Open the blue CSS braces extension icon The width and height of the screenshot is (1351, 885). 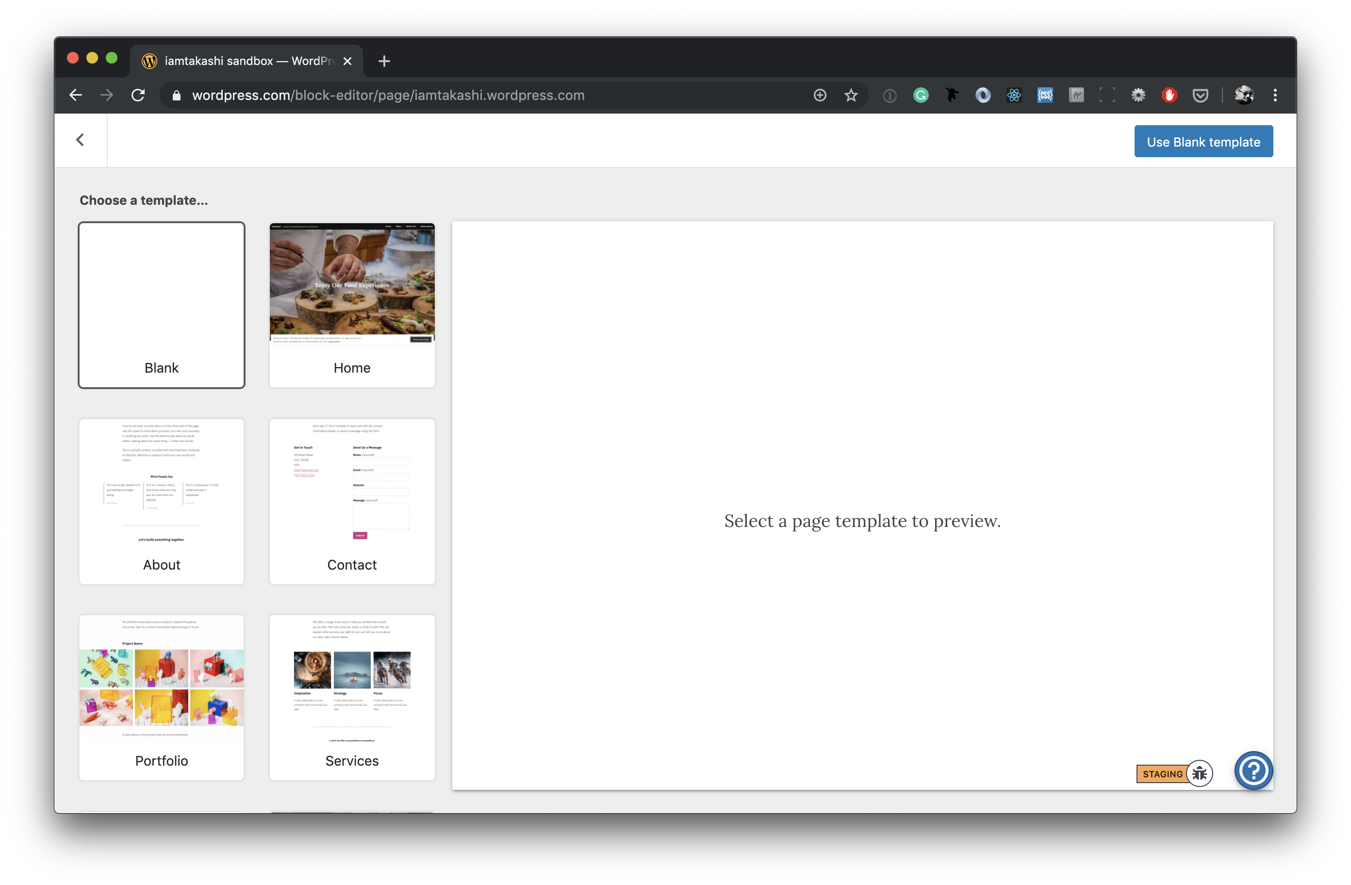1045,96
